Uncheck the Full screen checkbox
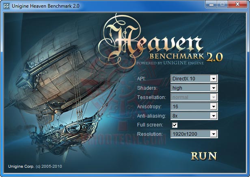Viewport: 250px width, 177px height. (175, 125)
